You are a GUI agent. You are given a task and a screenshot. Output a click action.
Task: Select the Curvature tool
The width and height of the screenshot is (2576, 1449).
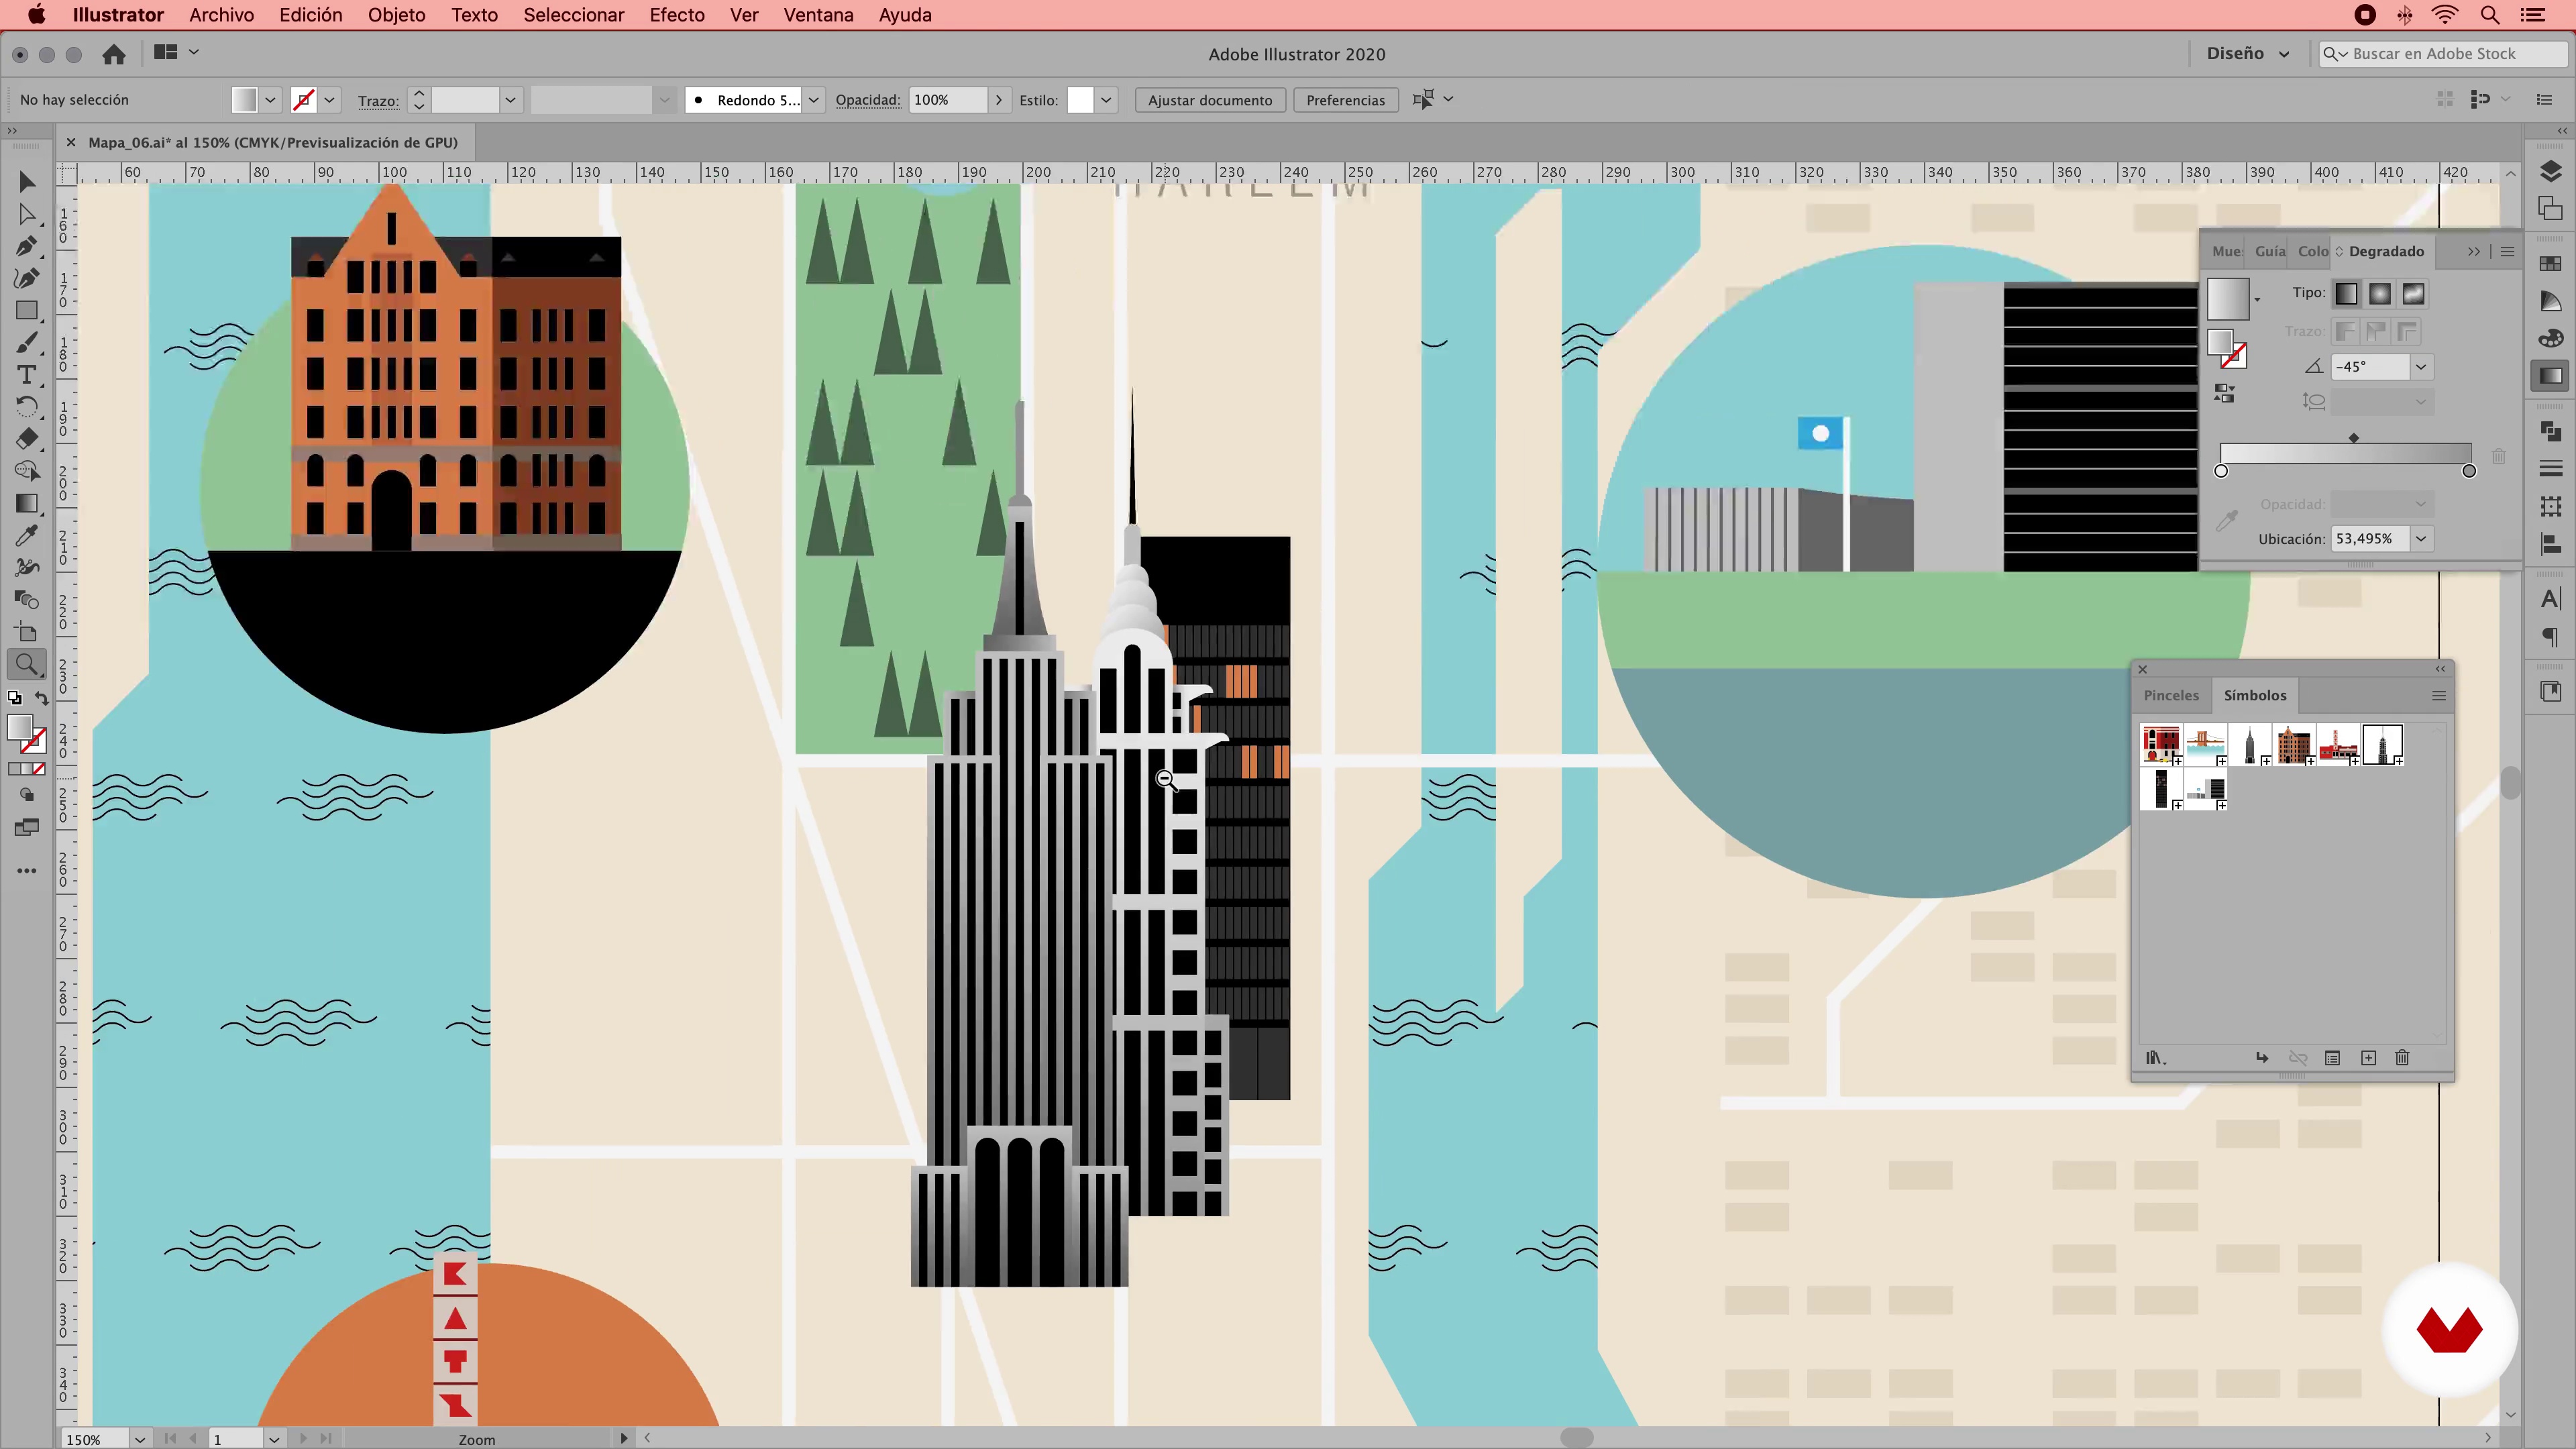(27, 278)
